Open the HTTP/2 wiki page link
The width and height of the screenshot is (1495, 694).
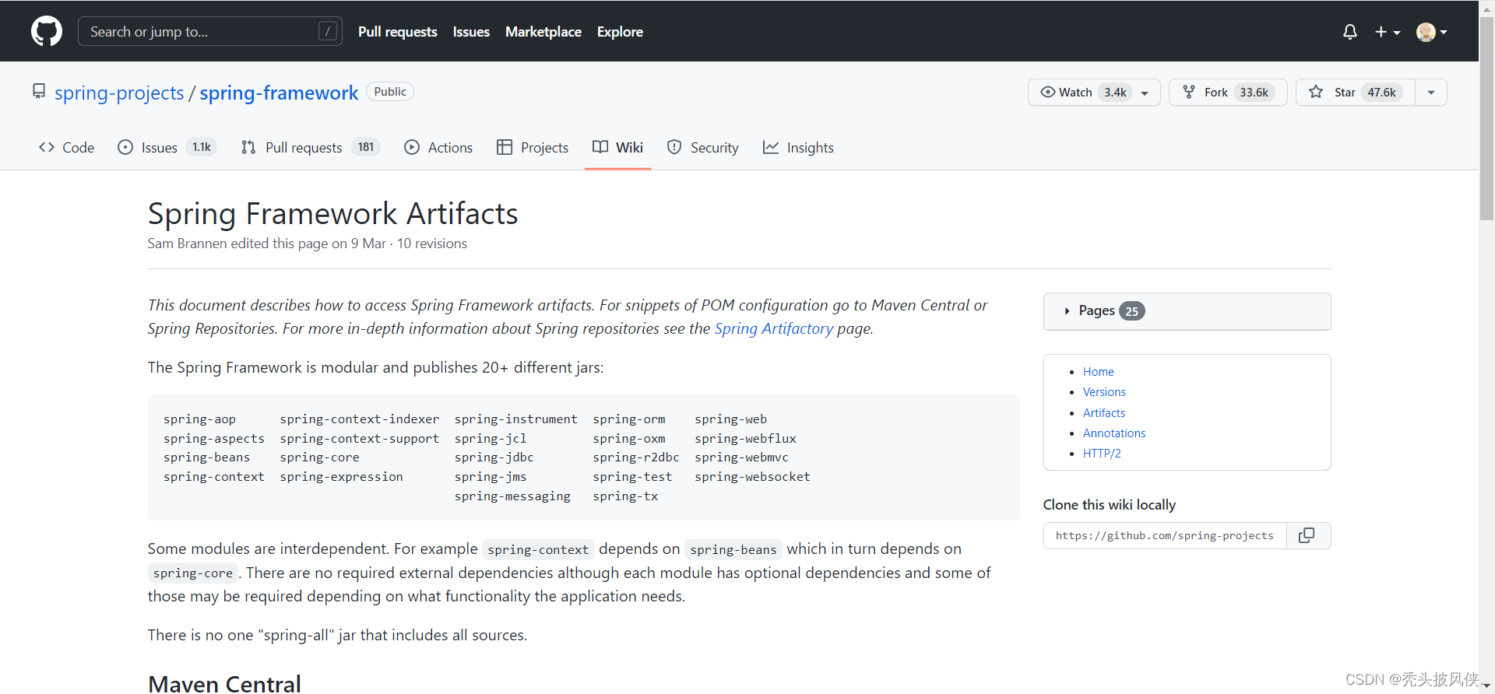pos(1102,454)
